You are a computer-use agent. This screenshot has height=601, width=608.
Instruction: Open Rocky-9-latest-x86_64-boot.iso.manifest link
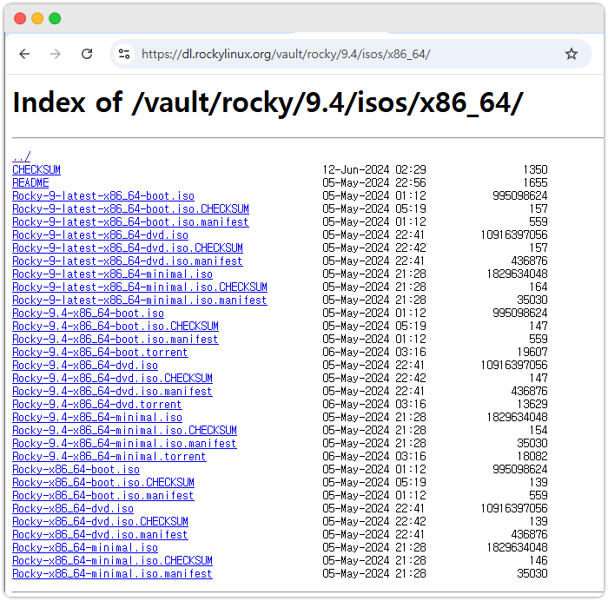point(130,221)
